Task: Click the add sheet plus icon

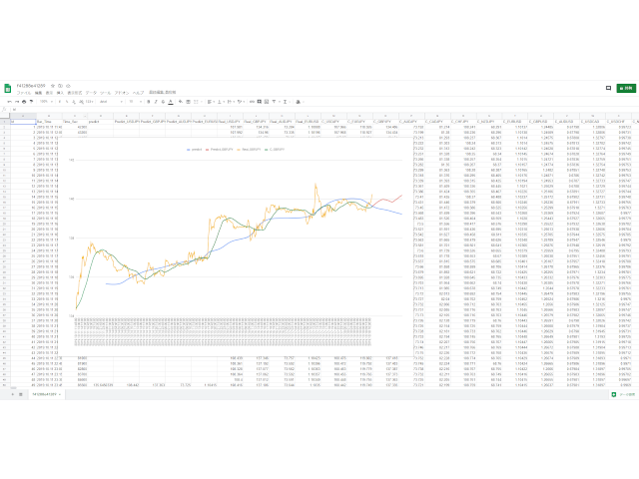Action: tap(13, 394)
